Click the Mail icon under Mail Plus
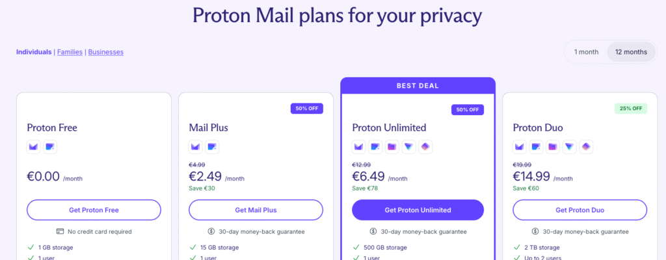666x260 pixels. click(196, 147)
